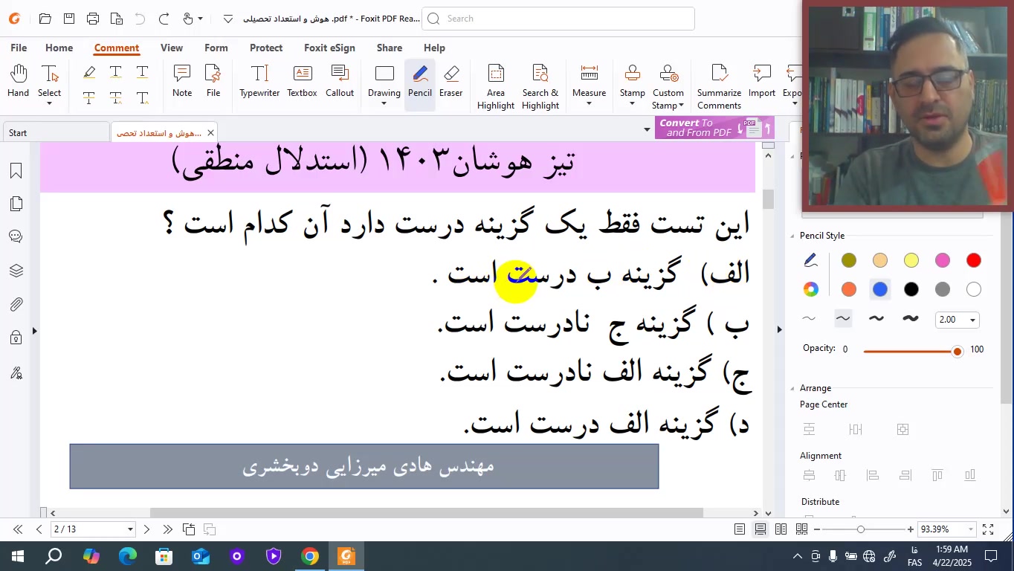Screen dimensions: 1014x571
Task: Choose the Textbox comment tool
Action: click(302, 81)
